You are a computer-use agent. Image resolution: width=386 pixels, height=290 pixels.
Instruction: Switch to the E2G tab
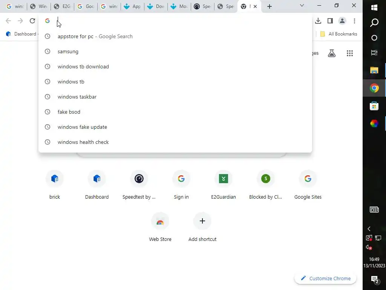[x=63, y=6]
